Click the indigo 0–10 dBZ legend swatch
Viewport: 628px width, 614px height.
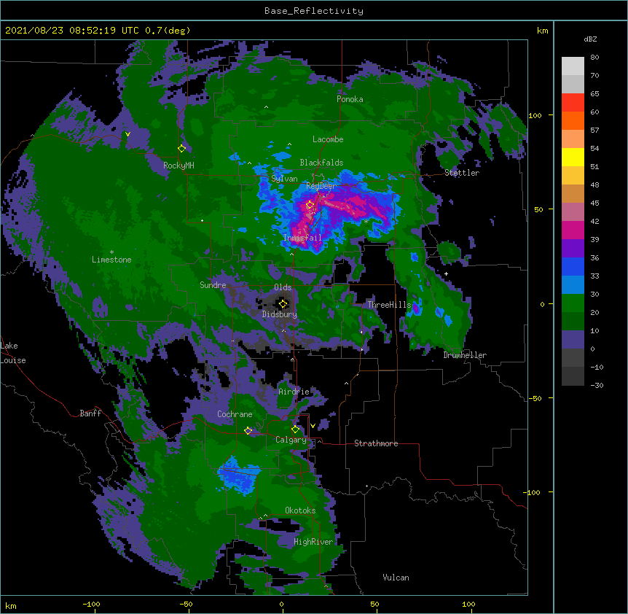coord(573,340)
